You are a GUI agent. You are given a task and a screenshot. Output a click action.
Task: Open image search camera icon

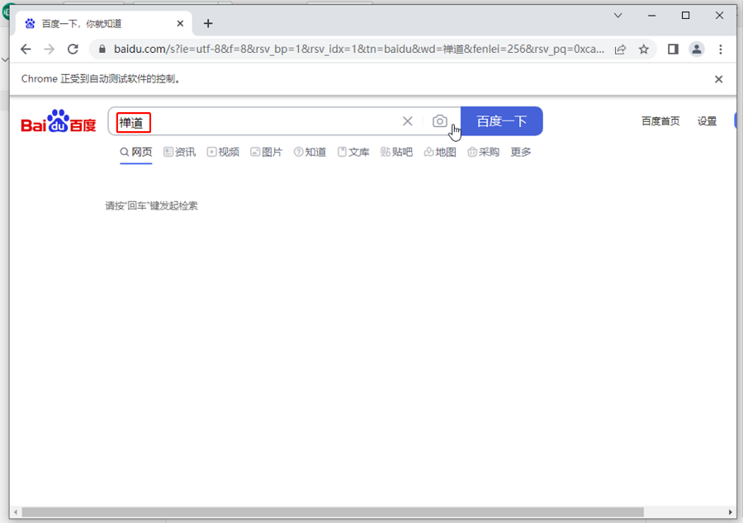tap(440, 121)
